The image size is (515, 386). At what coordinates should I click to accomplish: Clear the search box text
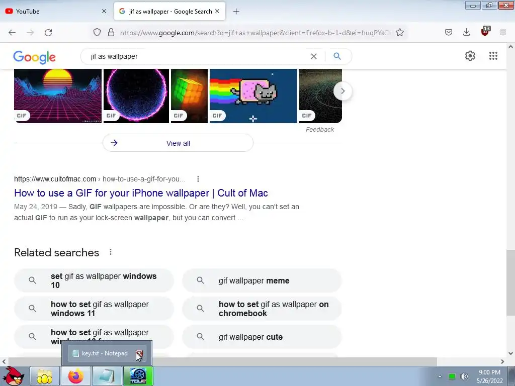click(x=314, y=56)
